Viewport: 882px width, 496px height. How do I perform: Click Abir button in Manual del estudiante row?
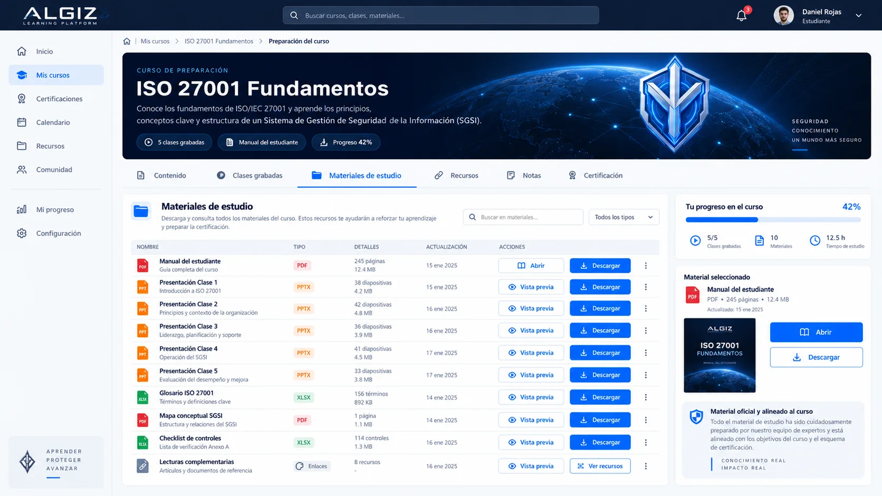click(x=531, y=266)
